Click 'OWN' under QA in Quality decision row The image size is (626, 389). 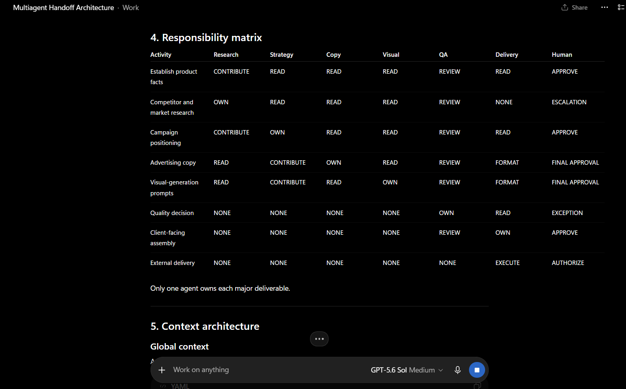pos(446,213)
